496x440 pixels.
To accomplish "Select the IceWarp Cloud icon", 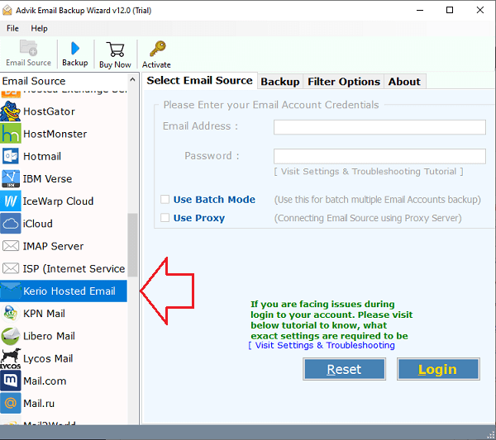I will tap(11, 201).
